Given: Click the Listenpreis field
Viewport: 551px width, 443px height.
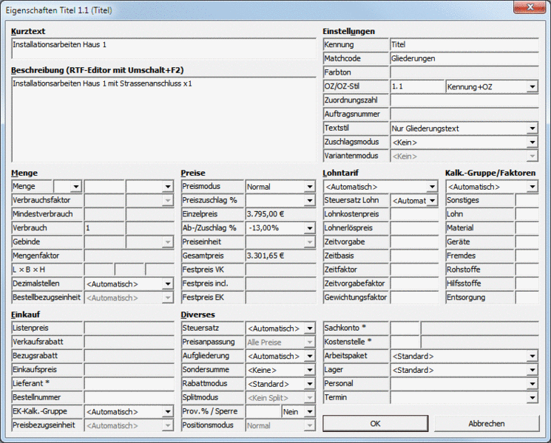Looking at the screenshot, I should pyautogui.click(x=129, y=328).
